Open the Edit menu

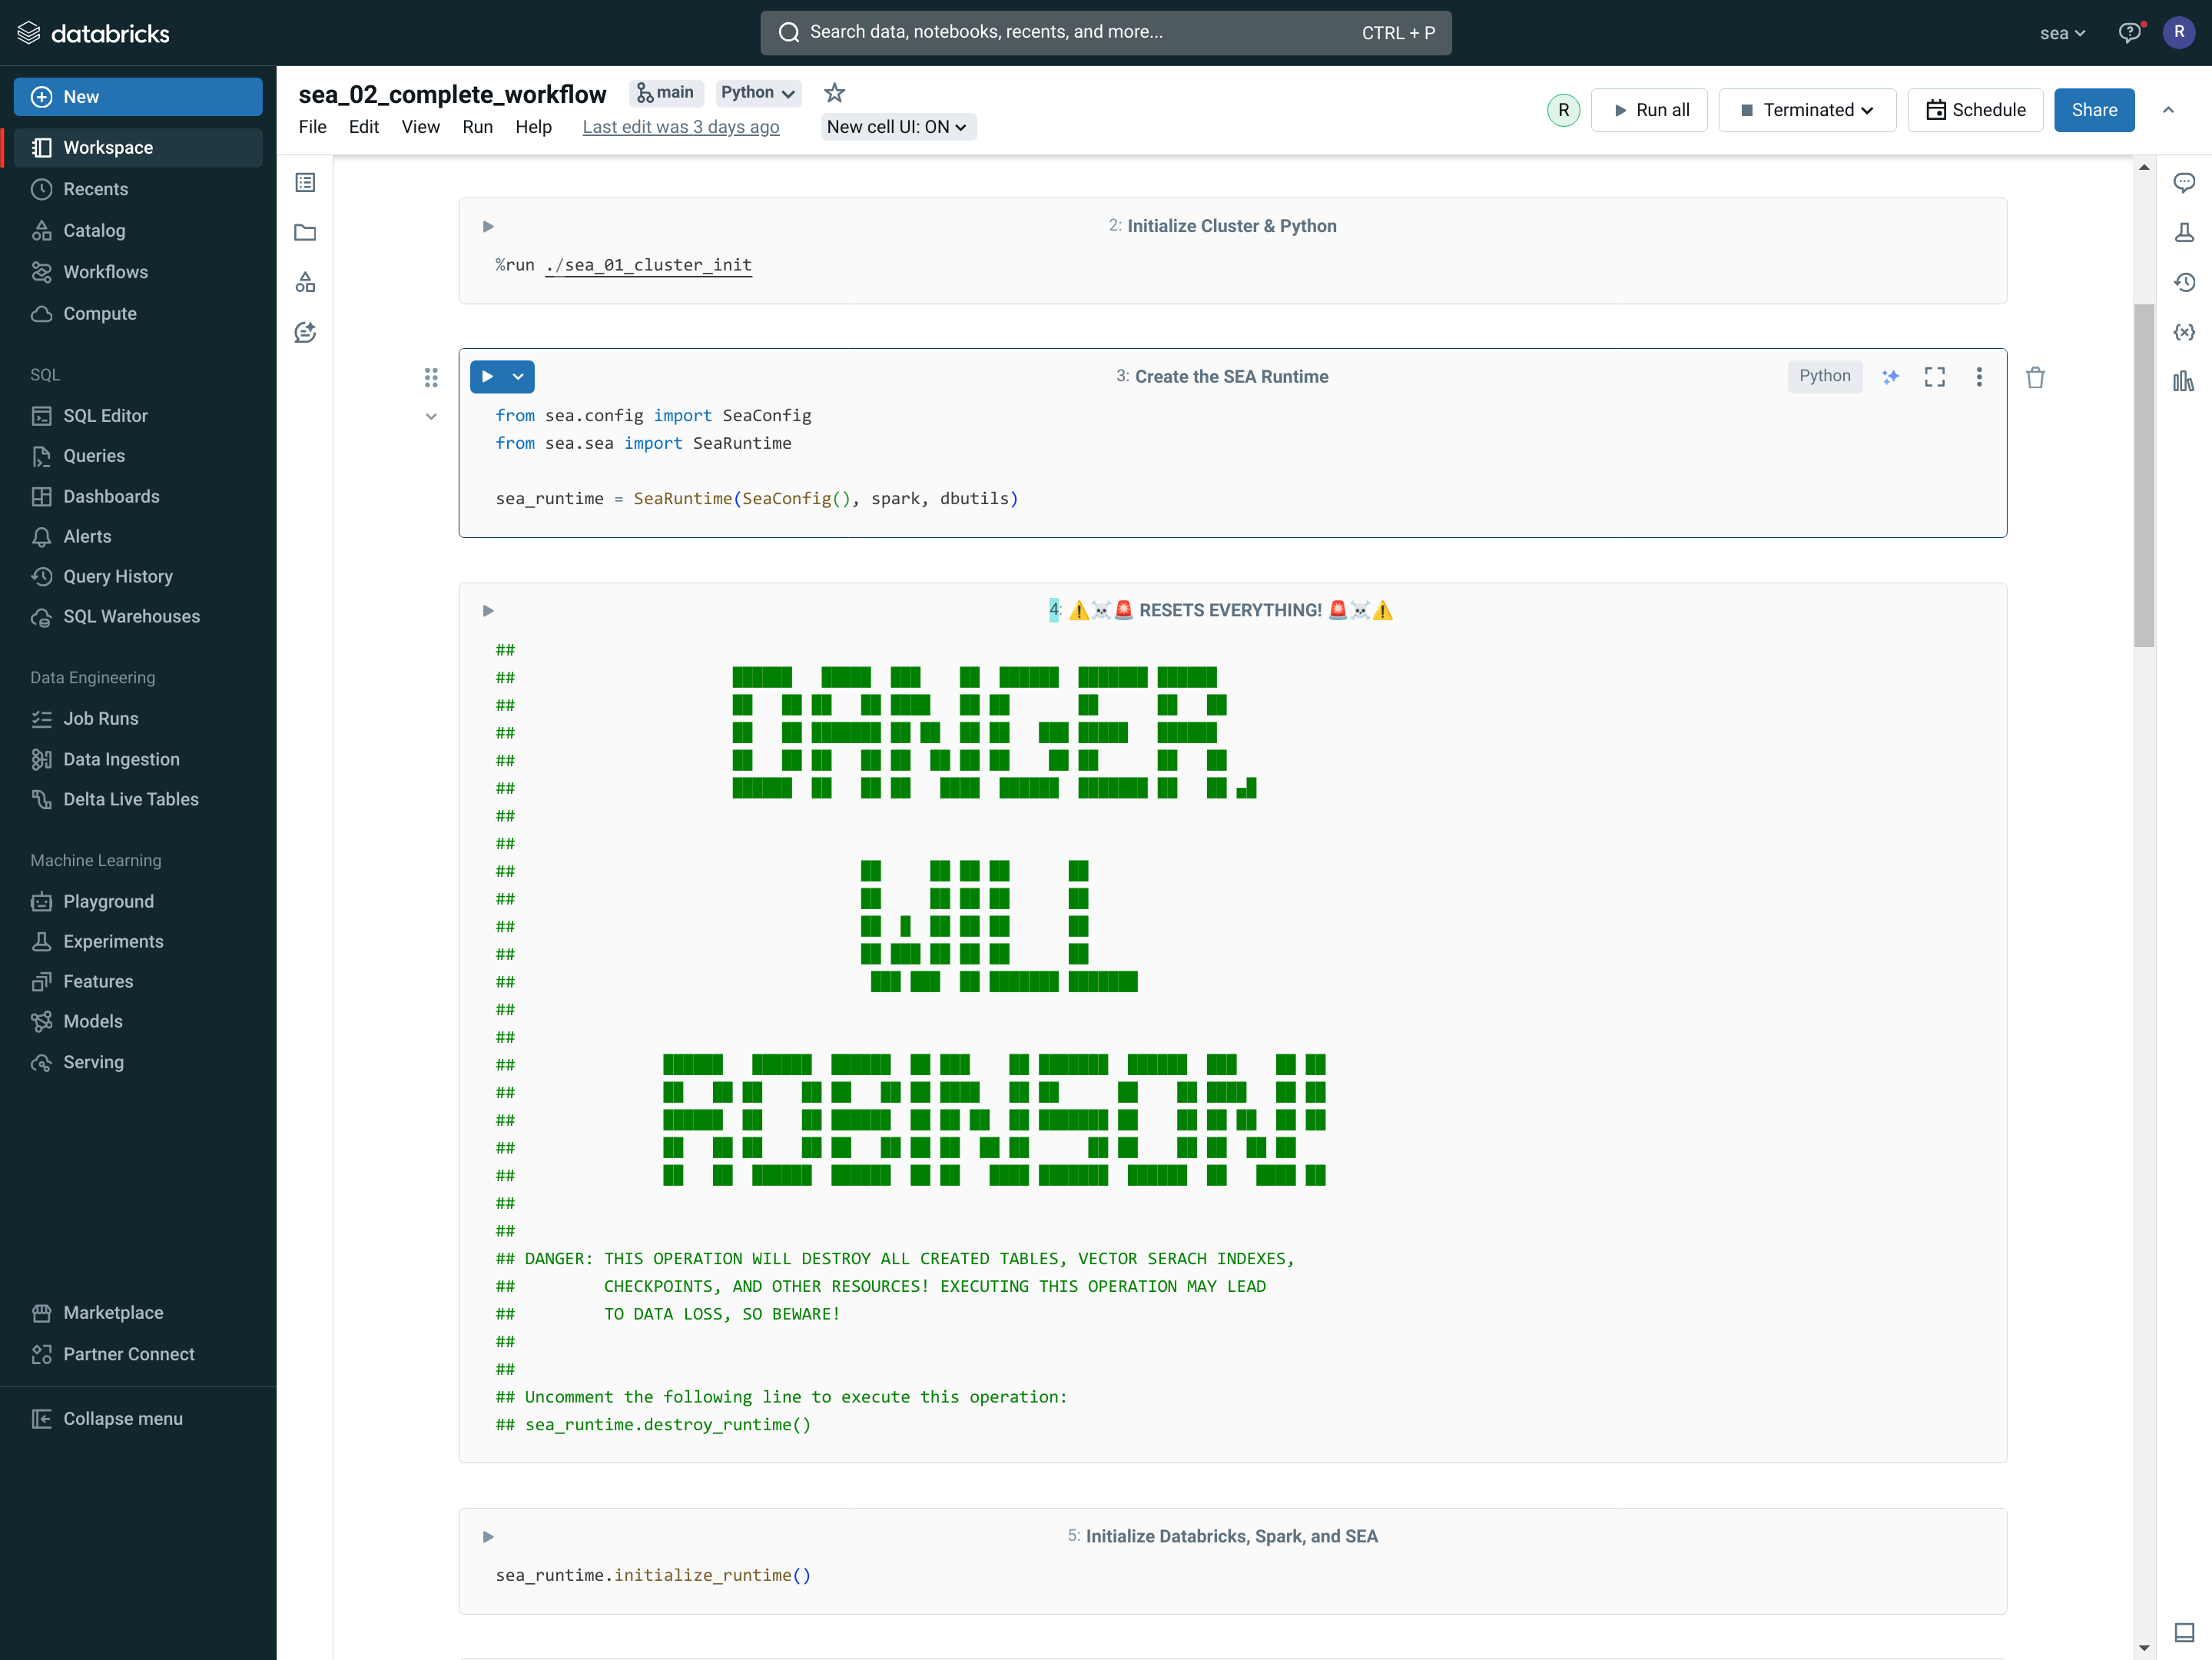click(363, 127)
